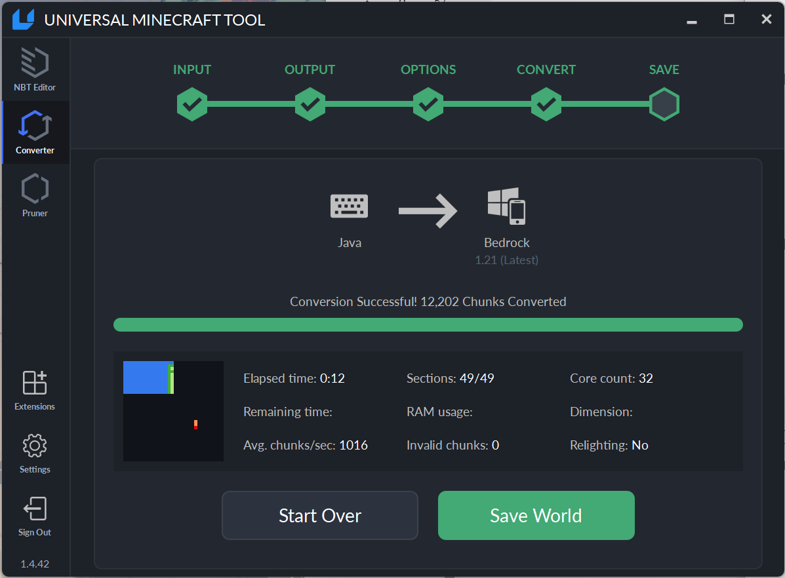Image resolution: width=785 pixels, height=578 pixels.
Task: Click the Avg. chunks/sec 1016 value
Action: (x=353, y=446)
